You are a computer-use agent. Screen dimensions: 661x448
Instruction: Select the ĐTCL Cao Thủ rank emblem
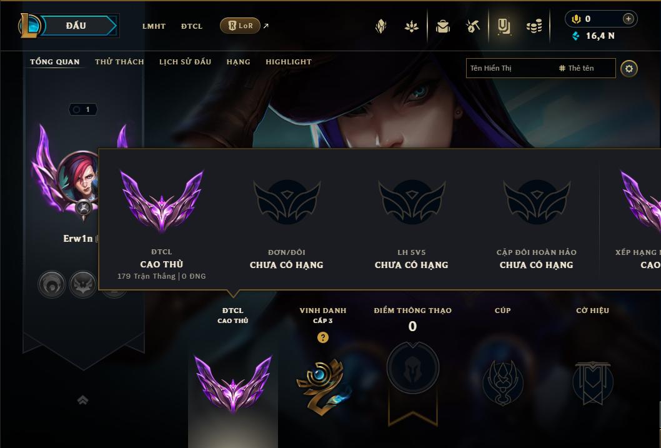[x=233, y=384]
